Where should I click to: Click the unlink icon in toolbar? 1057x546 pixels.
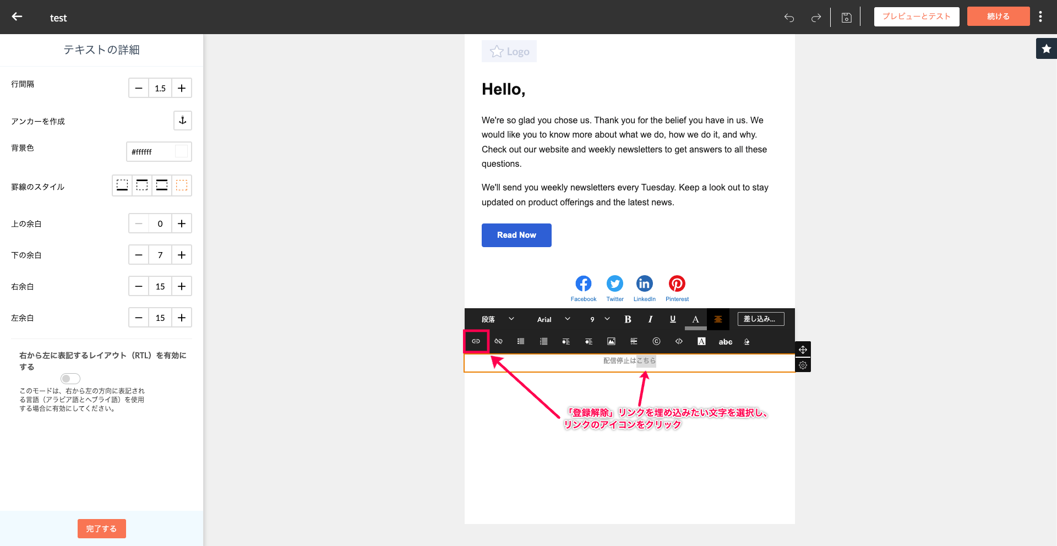coord(498,341)
